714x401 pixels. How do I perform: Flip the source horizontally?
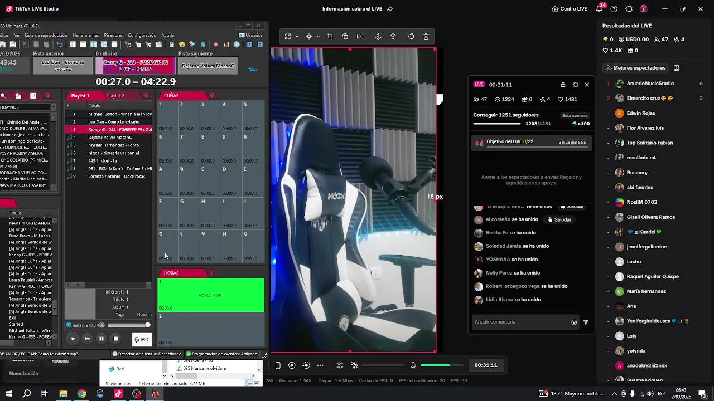[360, 36]
